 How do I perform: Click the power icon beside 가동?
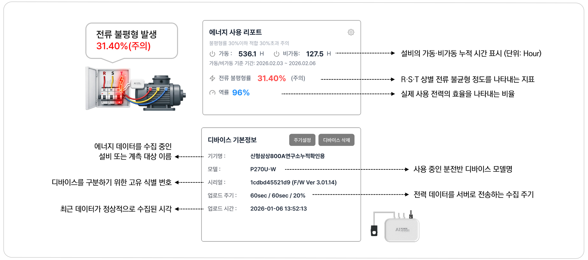pos(212,54)
